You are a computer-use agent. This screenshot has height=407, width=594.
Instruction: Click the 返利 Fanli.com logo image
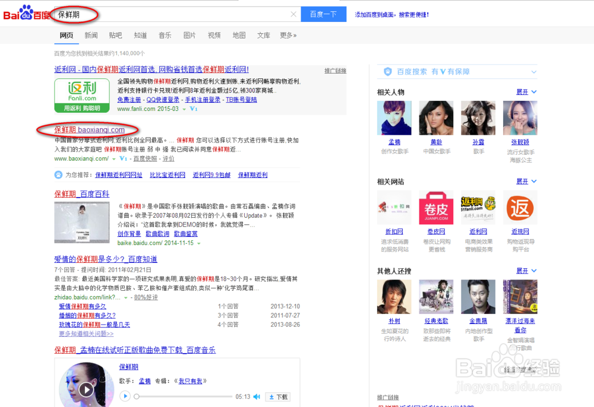82,96
